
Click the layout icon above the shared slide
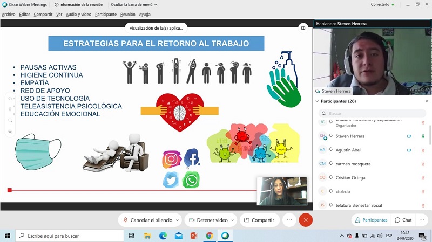click(303, 28)
